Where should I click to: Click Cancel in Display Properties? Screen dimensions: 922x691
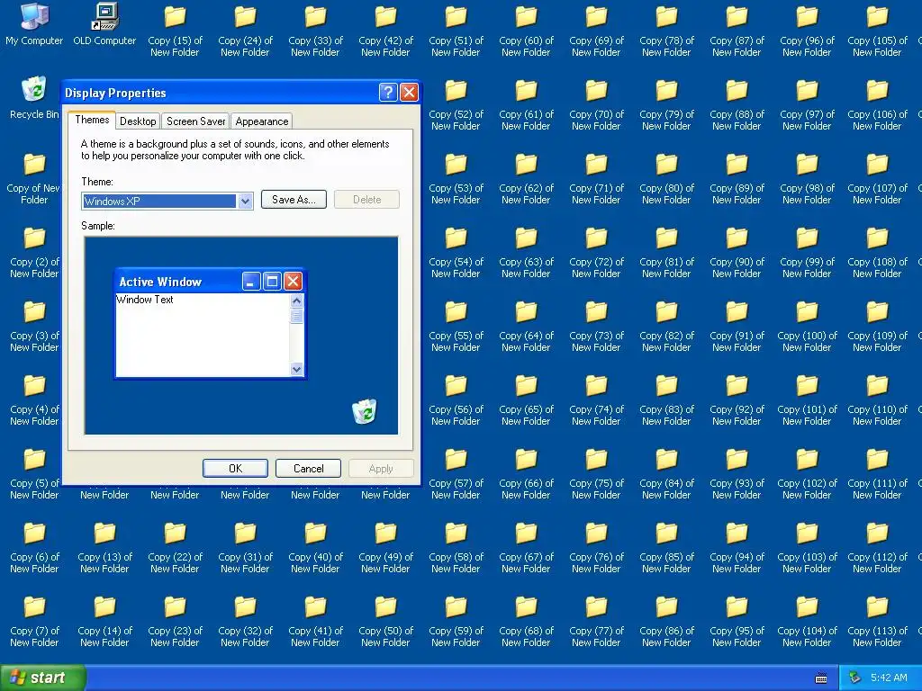tap(308, 468)
